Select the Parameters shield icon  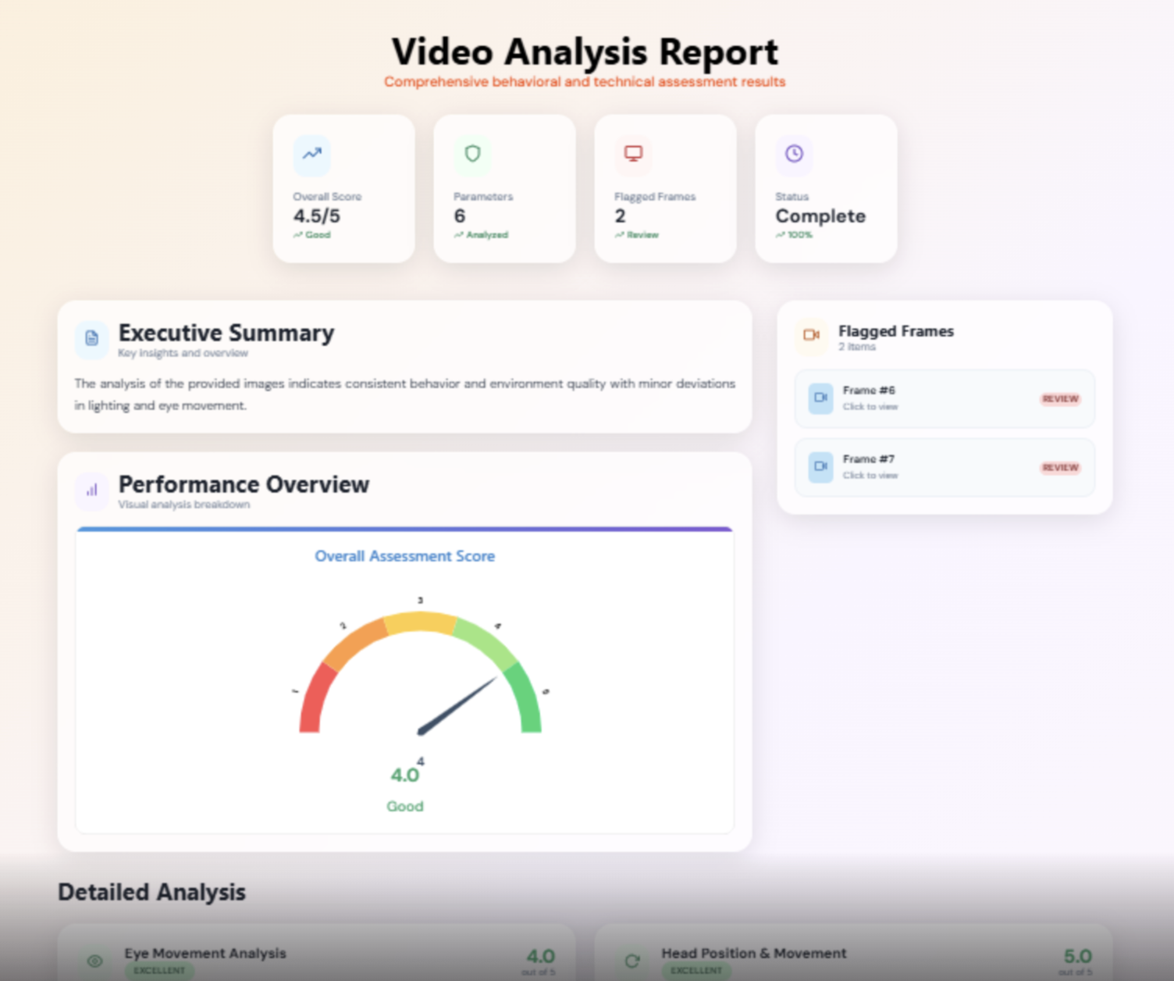(472, 155)
